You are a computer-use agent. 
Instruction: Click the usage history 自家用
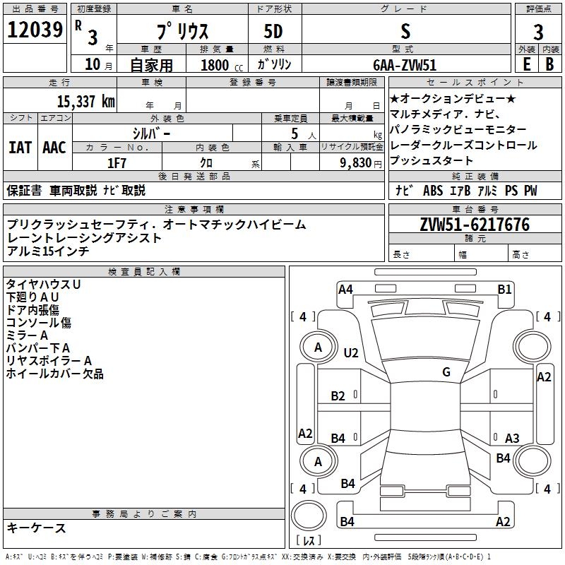click(x=152, y=65)
